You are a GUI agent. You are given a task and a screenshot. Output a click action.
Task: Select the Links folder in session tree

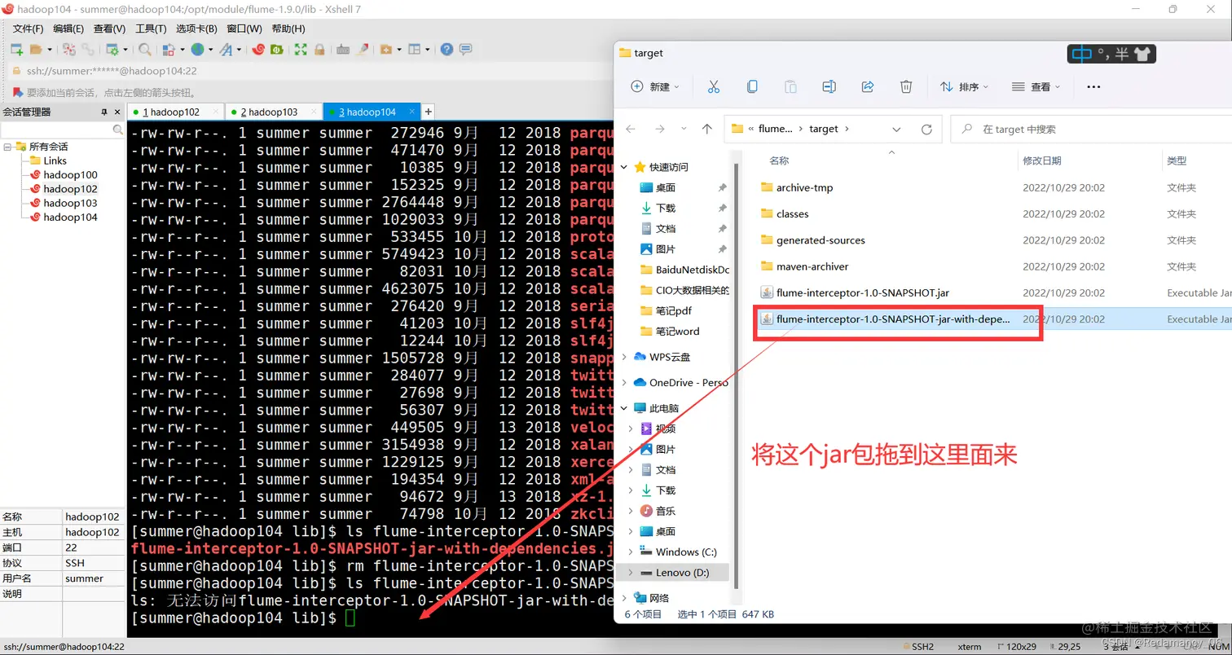tap(55, 160)
